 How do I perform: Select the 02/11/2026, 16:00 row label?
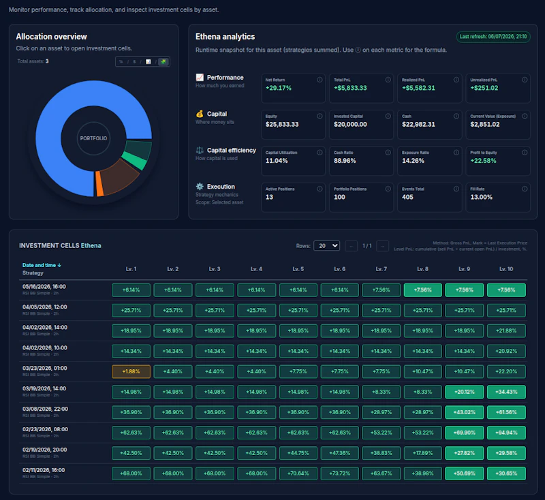tap(44, 470)
